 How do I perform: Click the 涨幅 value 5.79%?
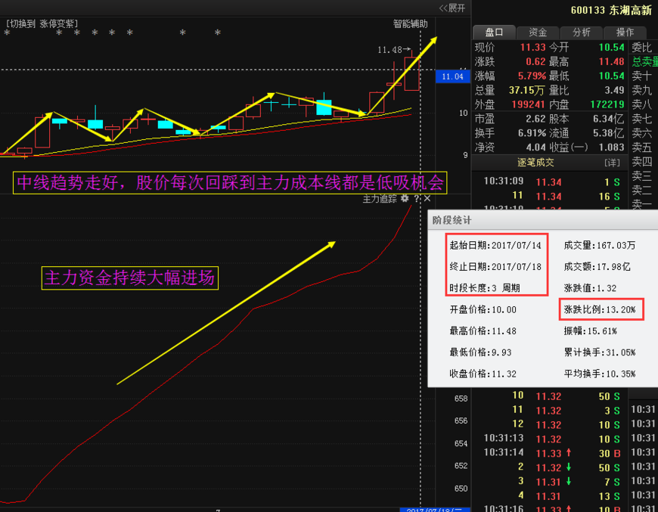pos(532,76)
